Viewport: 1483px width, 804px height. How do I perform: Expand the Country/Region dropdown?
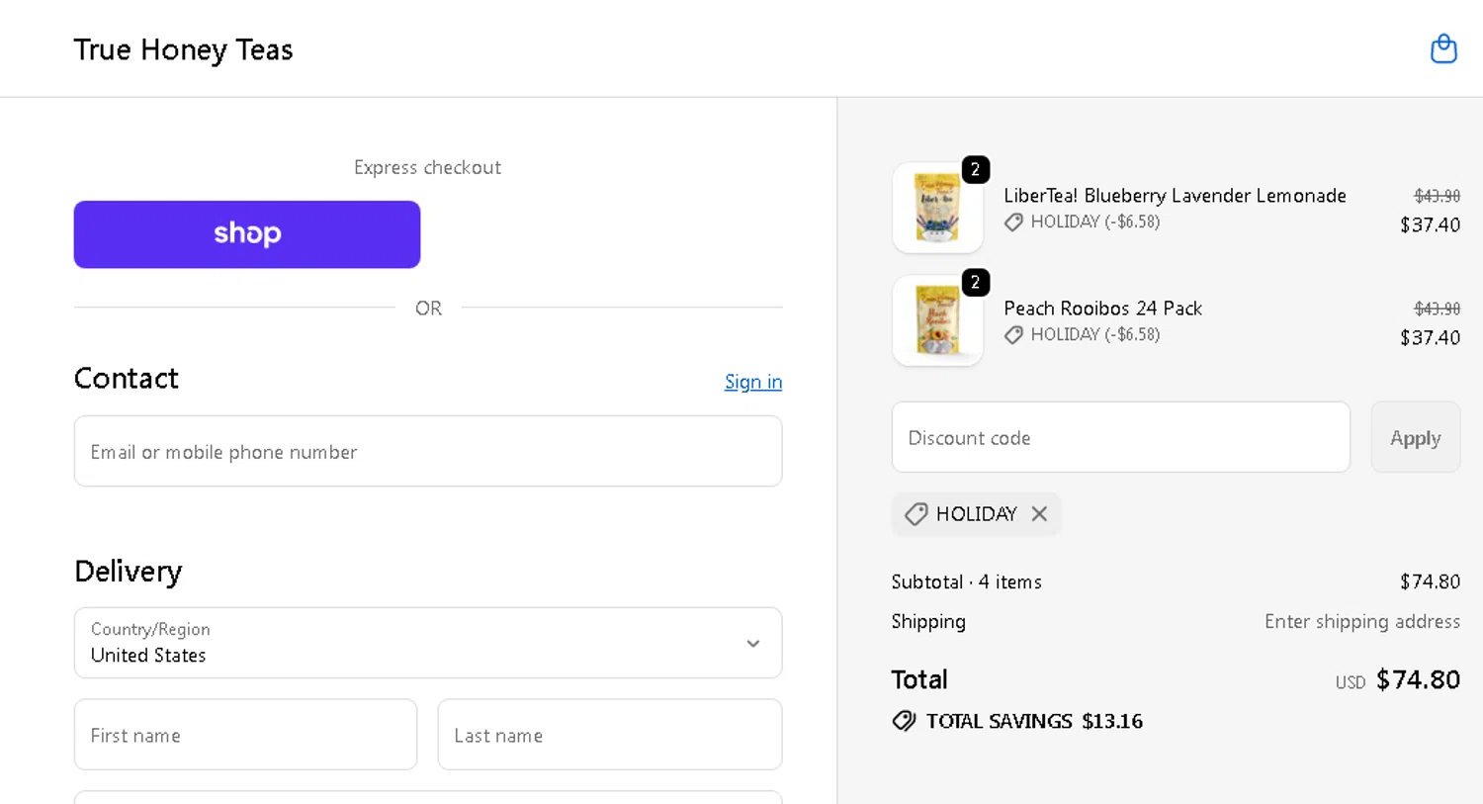(427, 643)
